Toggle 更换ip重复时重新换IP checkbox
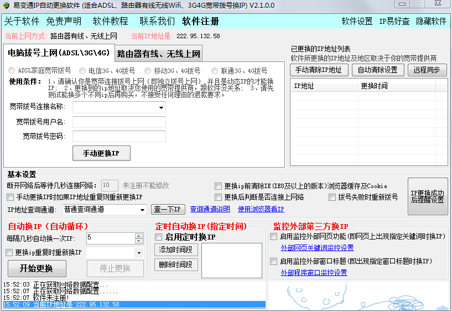This screenshot has width=452, height=312. click(x=9, y=253)
